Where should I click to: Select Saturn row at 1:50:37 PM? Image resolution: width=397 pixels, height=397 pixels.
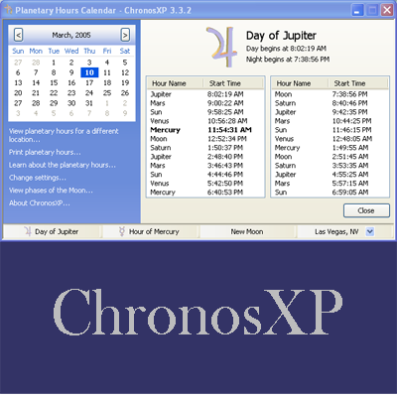[205, 148]
